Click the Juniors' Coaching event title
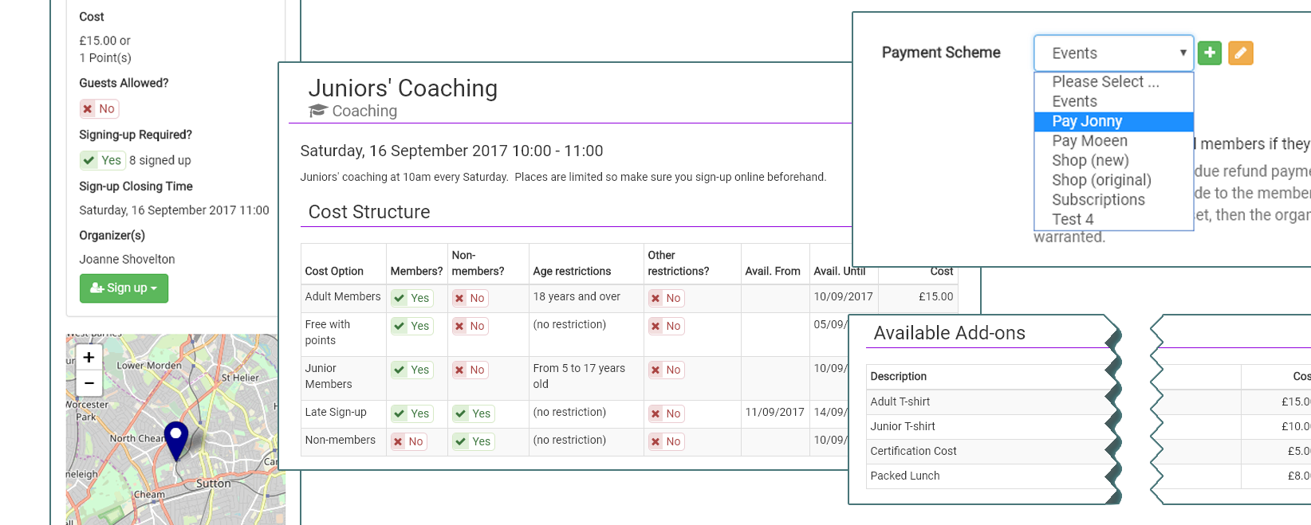The image size is (1311, 525). tap(403, 88)
